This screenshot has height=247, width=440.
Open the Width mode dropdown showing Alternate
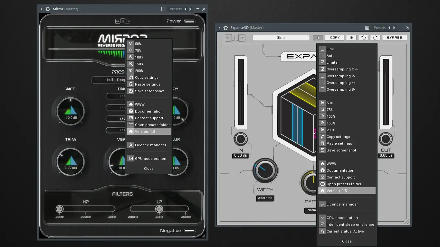(x=265, y=198)
